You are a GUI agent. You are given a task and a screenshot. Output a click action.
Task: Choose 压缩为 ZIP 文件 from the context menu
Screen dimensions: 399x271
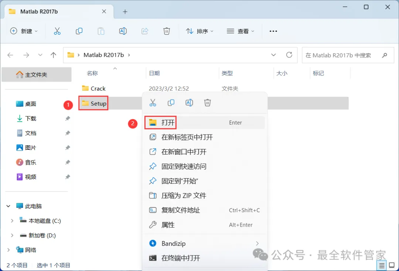coord(205,196)
